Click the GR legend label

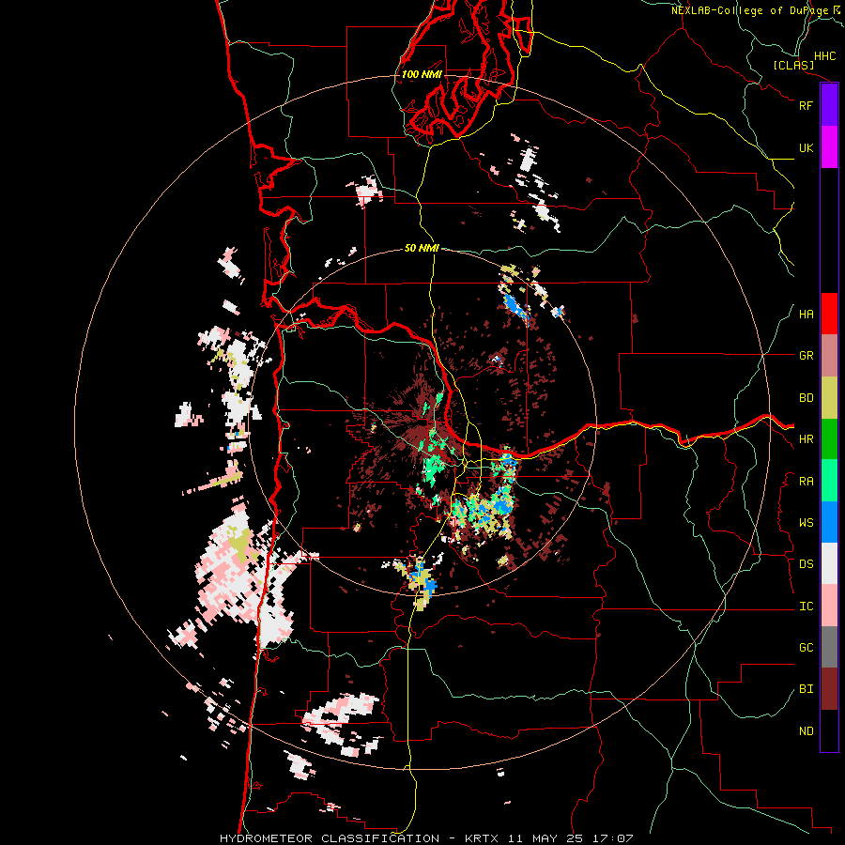click(806, 356)
